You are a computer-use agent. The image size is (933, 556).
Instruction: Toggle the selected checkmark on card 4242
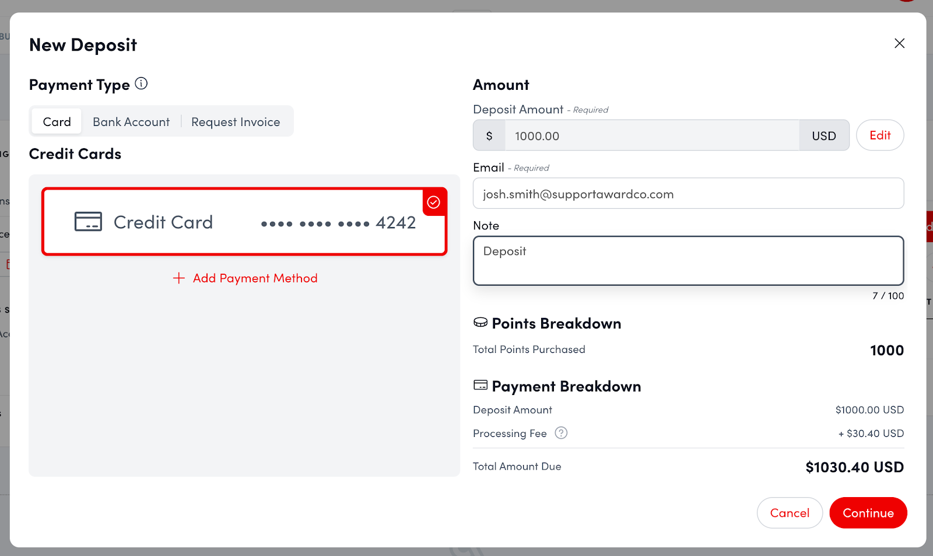tap(434, 202)
